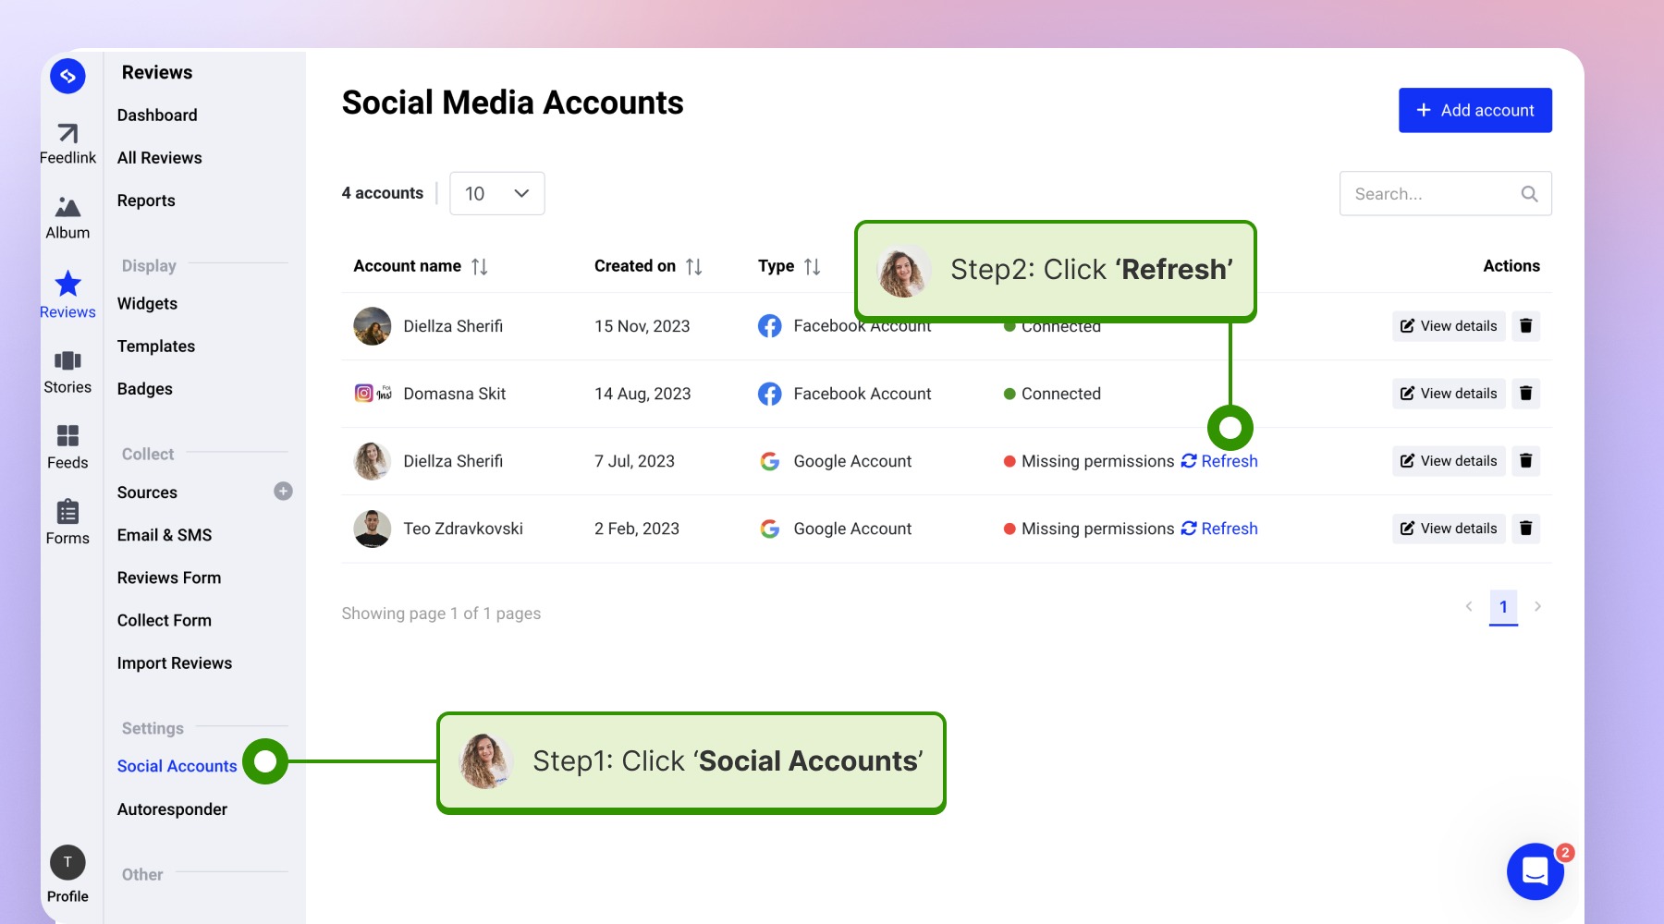Sort by Account name
Viewport: 1664px width, 924px height.
coord(479,267)
